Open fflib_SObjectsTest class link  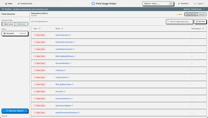tap(63, 84)
